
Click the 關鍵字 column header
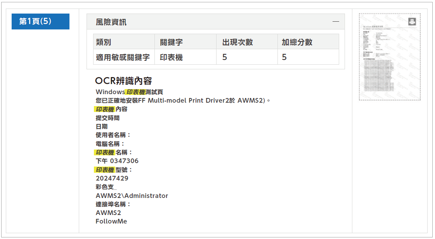pos(171,42)
